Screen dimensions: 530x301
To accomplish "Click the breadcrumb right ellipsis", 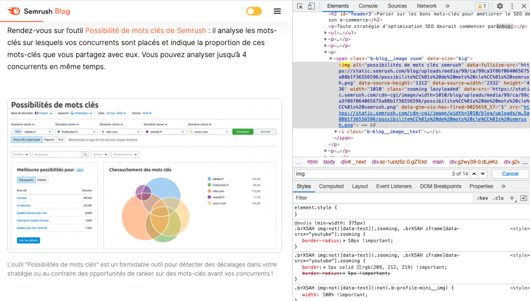I will tap(525, 162).
